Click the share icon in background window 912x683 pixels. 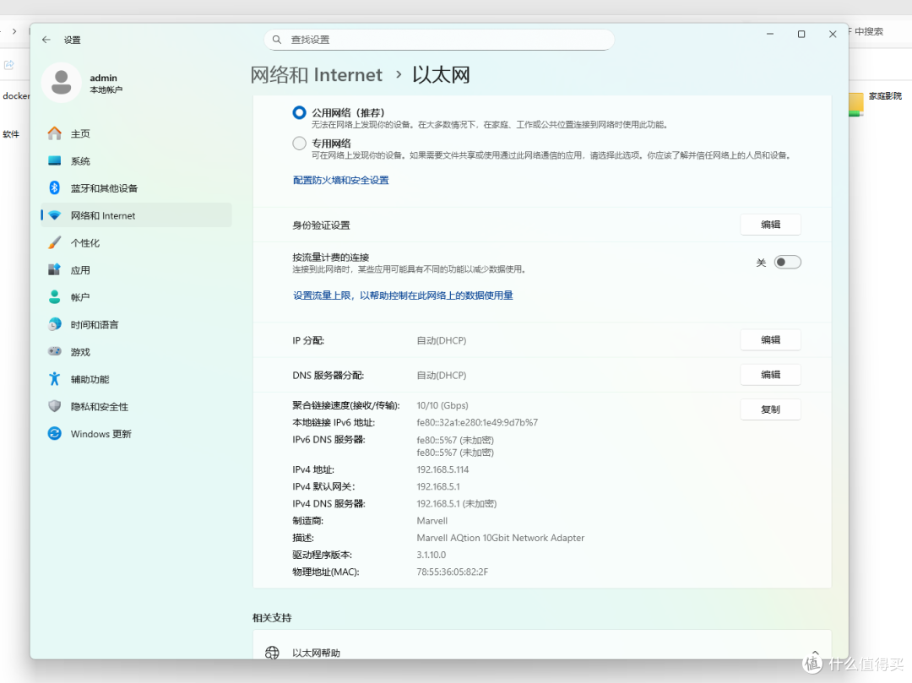pyautogui.click(x=9, y=64)
